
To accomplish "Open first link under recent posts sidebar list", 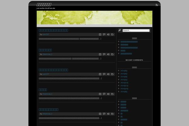I will pos(129,42).
